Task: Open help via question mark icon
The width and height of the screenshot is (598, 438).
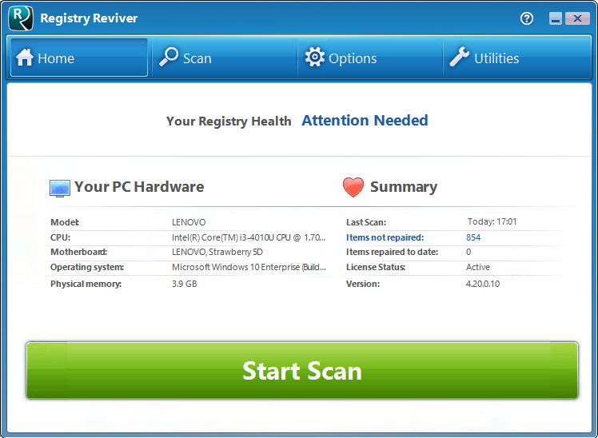Action: [x=527, y=18]
